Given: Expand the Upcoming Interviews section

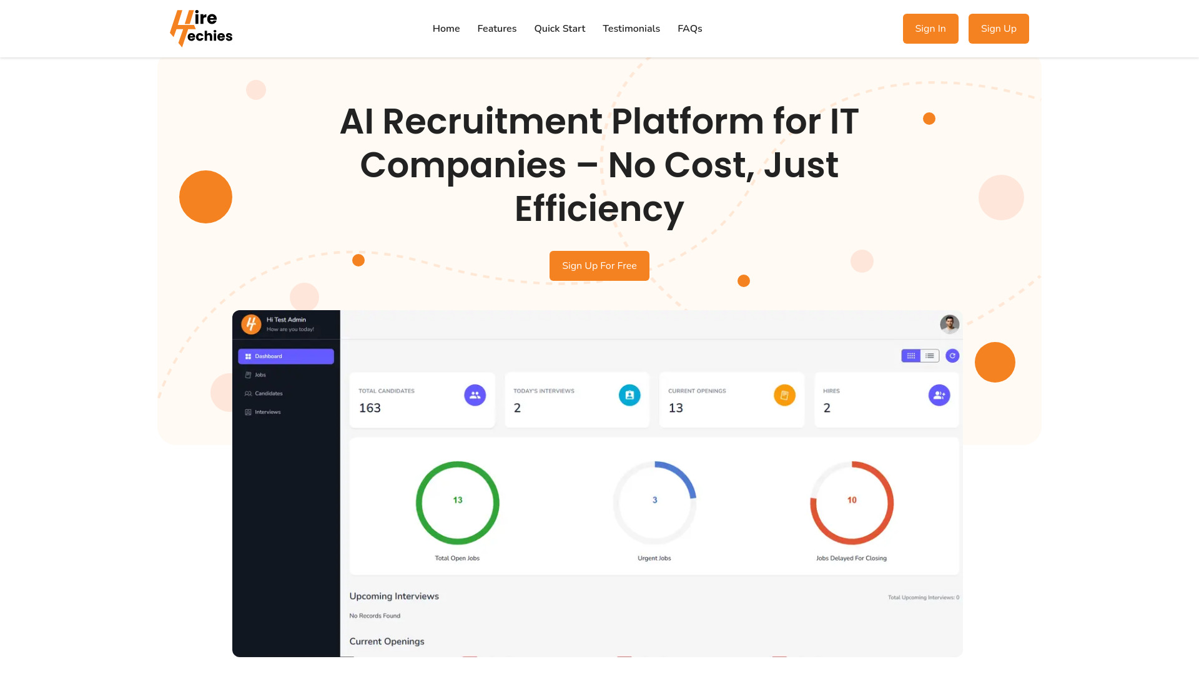Looking at the screenshot, I should tap(393, 596).
